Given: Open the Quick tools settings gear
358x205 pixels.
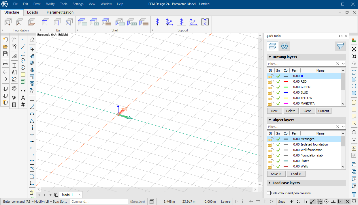Looking at the screenshot, I should click(284, 46).
